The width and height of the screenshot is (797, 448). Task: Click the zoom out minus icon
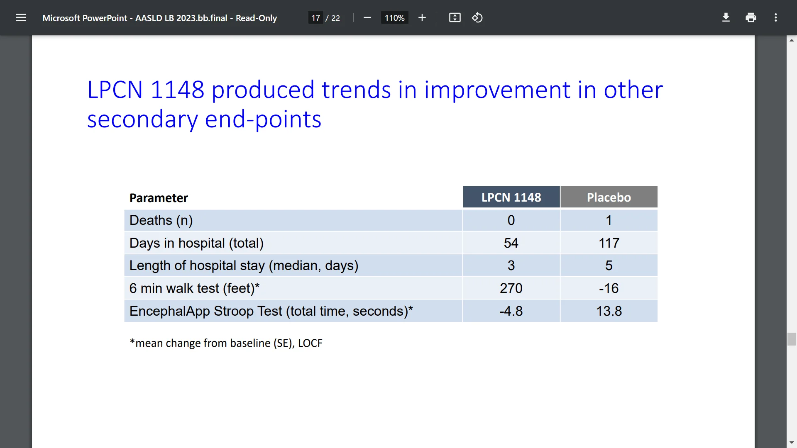click(x=367, y=18)
